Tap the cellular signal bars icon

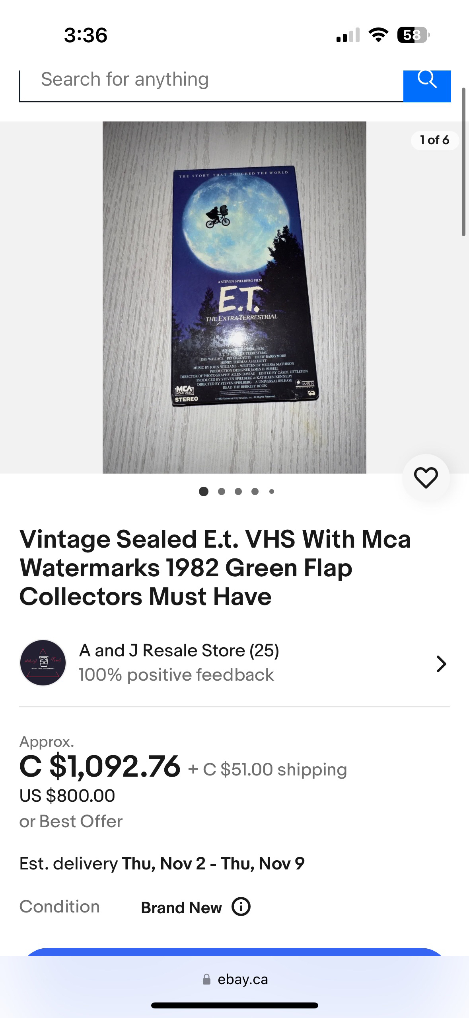(x=348, y=35)
